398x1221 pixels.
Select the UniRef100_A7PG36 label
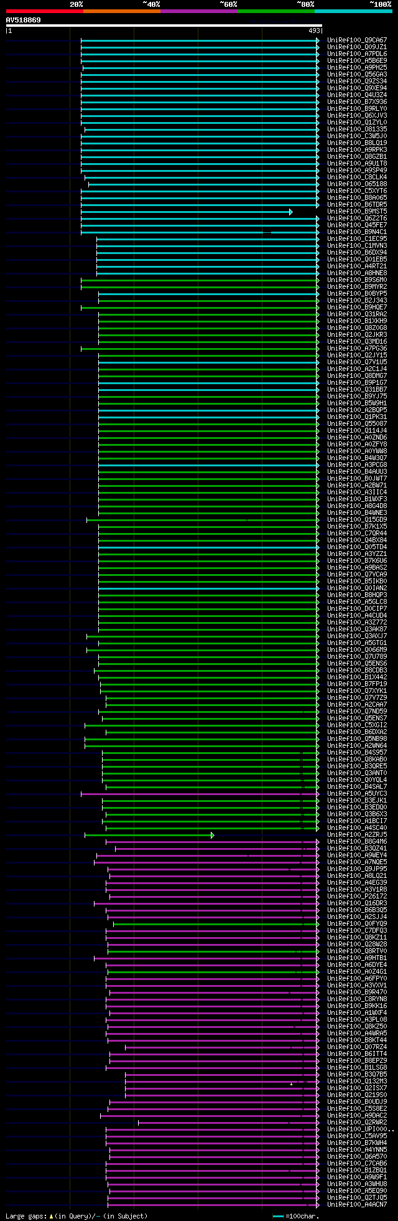(x=357, y=349)
